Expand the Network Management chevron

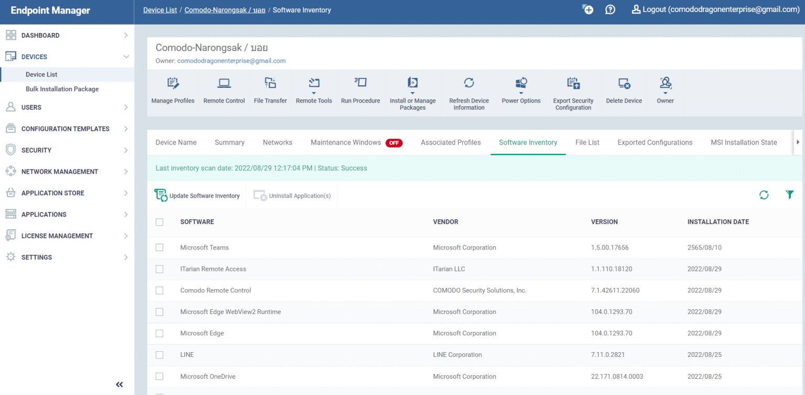[126, 172]
